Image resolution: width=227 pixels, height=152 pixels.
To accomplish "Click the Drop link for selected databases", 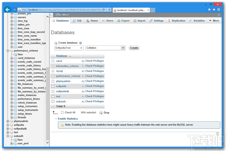I will (x=106, y=113).
